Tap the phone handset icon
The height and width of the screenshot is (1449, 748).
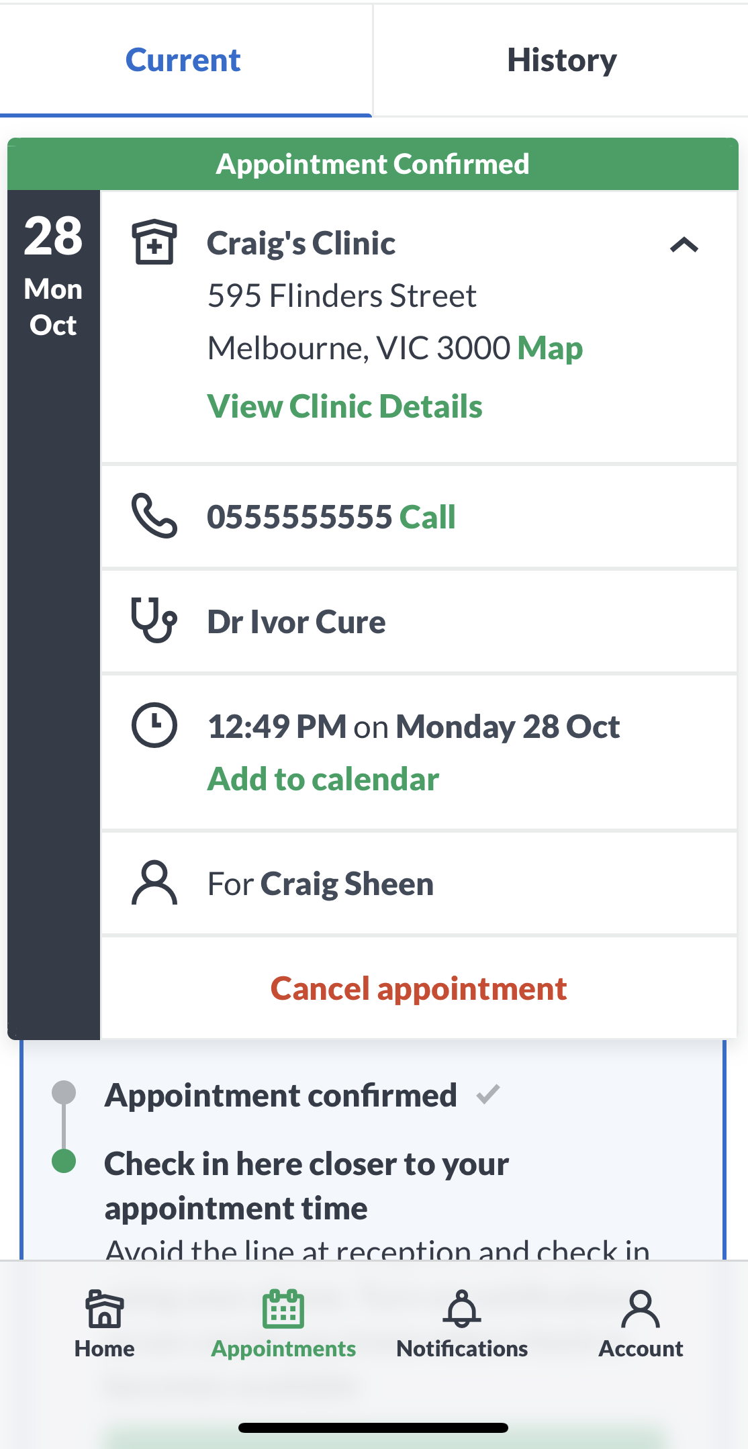pyautogui.click(x=154, y=516)
